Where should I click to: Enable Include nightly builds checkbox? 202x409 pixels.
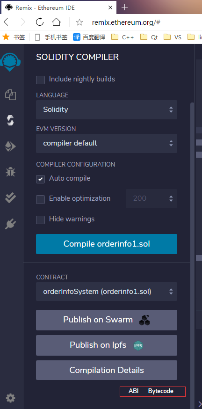[40, 80]
